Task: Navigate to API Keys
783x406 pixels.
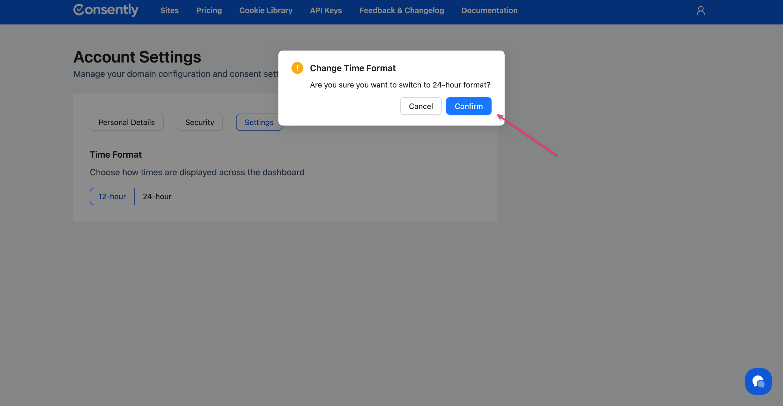Action: tap(325, 11)
